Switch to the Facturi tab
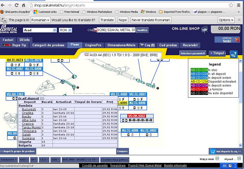The height and width of the screenshot is (169, 244). (x=8, y=40)
